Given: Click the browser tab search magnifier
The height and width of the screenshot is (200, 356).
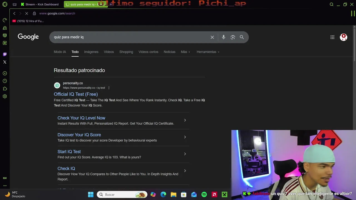Looking at the screenshot, I should (x=332, y=4).
